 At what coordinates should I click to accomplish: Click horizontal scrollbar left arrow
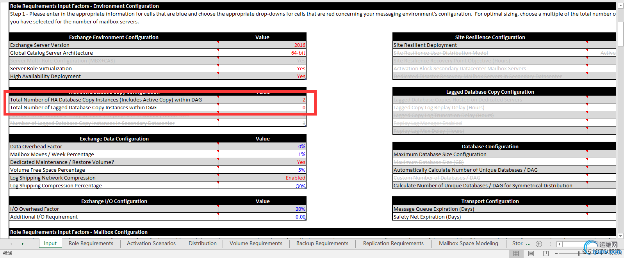[559, 244]
